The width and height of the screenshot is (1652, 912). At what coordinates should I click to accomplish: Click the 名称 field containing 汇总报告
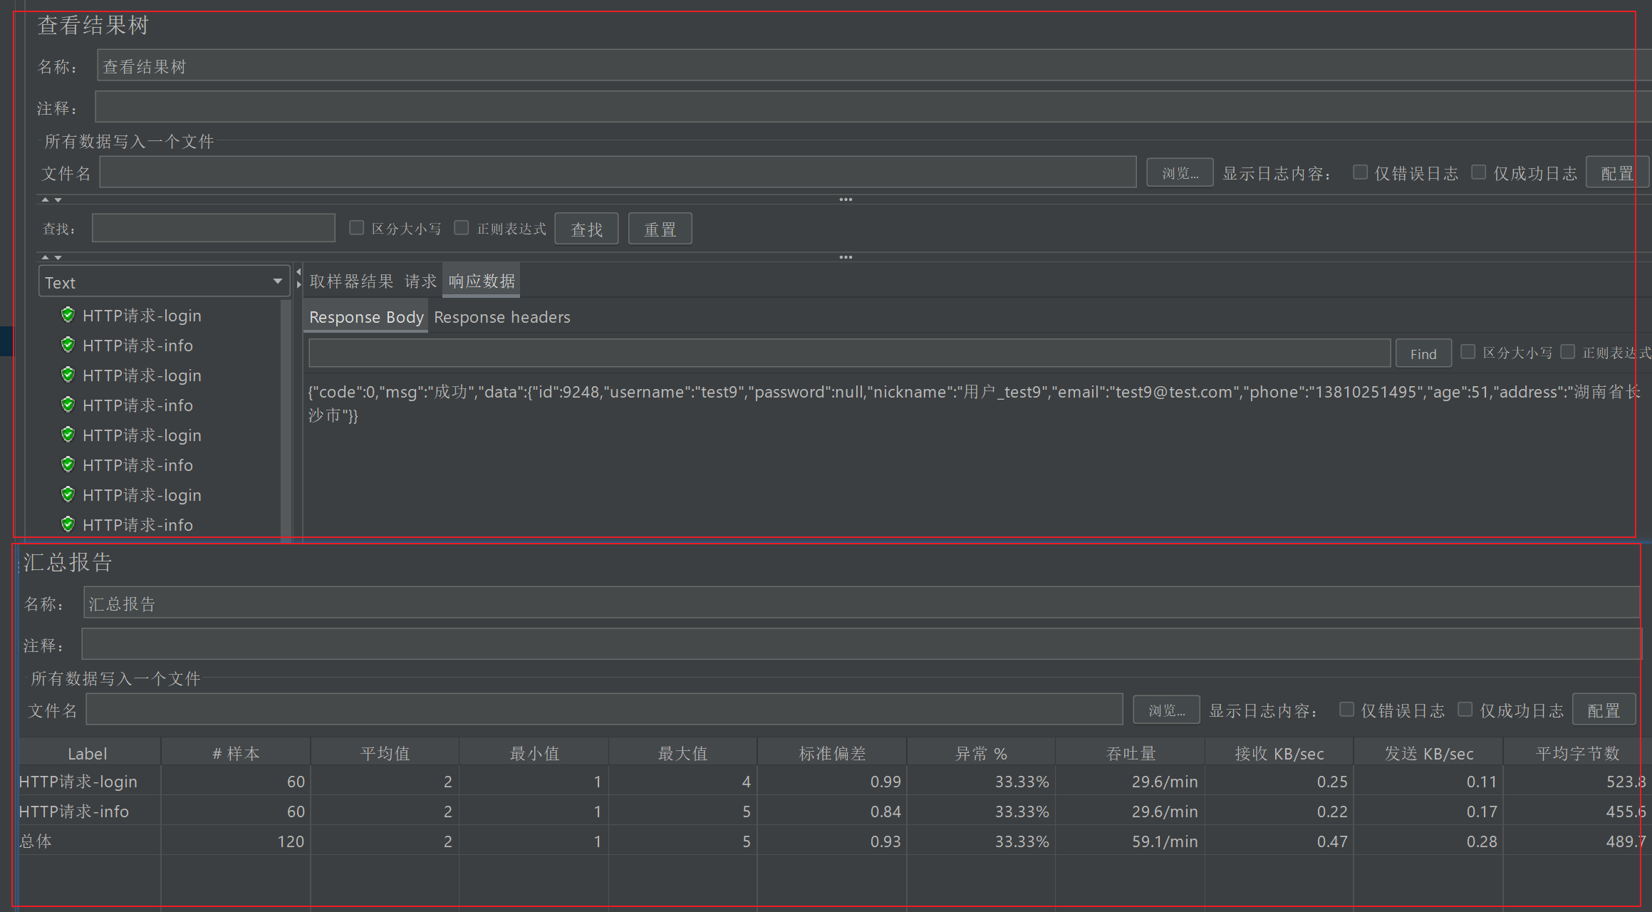tap(862, 603)
